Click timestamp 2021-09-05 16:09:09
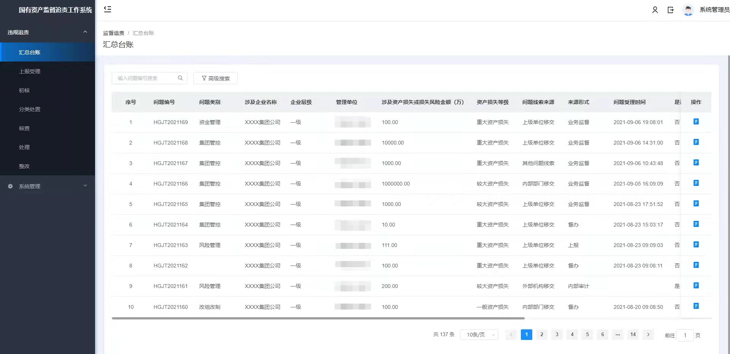 click(638, 184)
